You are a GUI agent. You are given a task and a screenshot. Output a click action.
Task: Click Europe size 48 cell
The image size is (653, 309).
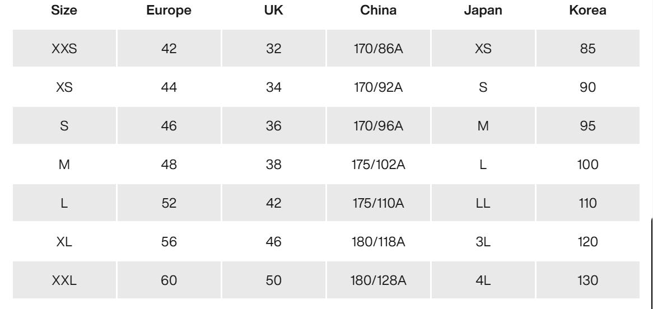click(169, 165)
